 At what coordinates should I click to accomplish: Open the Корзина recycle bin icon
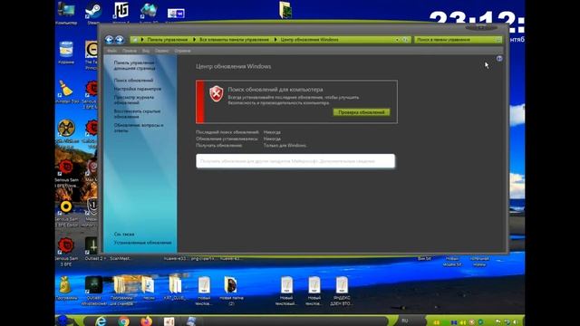point(66,52)
